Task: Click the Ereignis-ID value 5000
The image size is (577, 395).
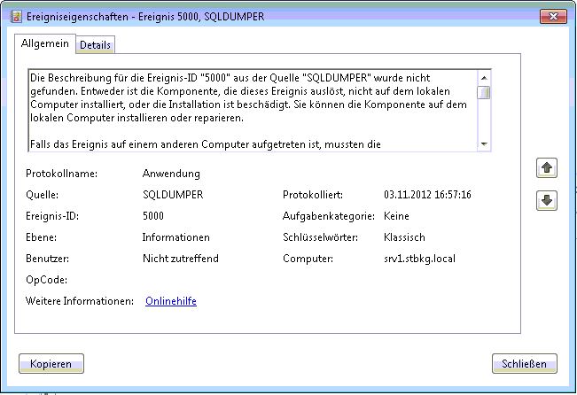Action: click(153, 215)
